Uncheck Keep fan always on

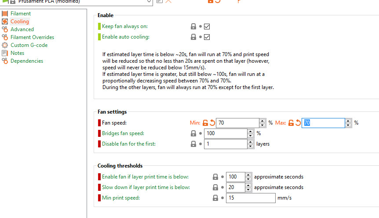click(207, 26)
